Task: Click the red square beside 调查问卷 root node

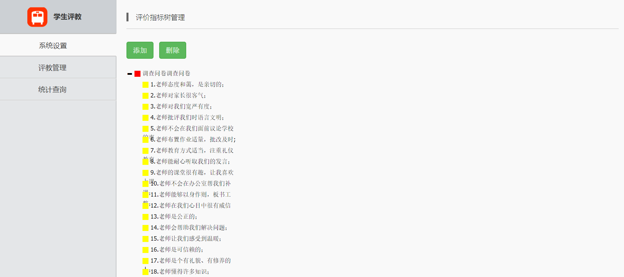Action: coord(137,74)
